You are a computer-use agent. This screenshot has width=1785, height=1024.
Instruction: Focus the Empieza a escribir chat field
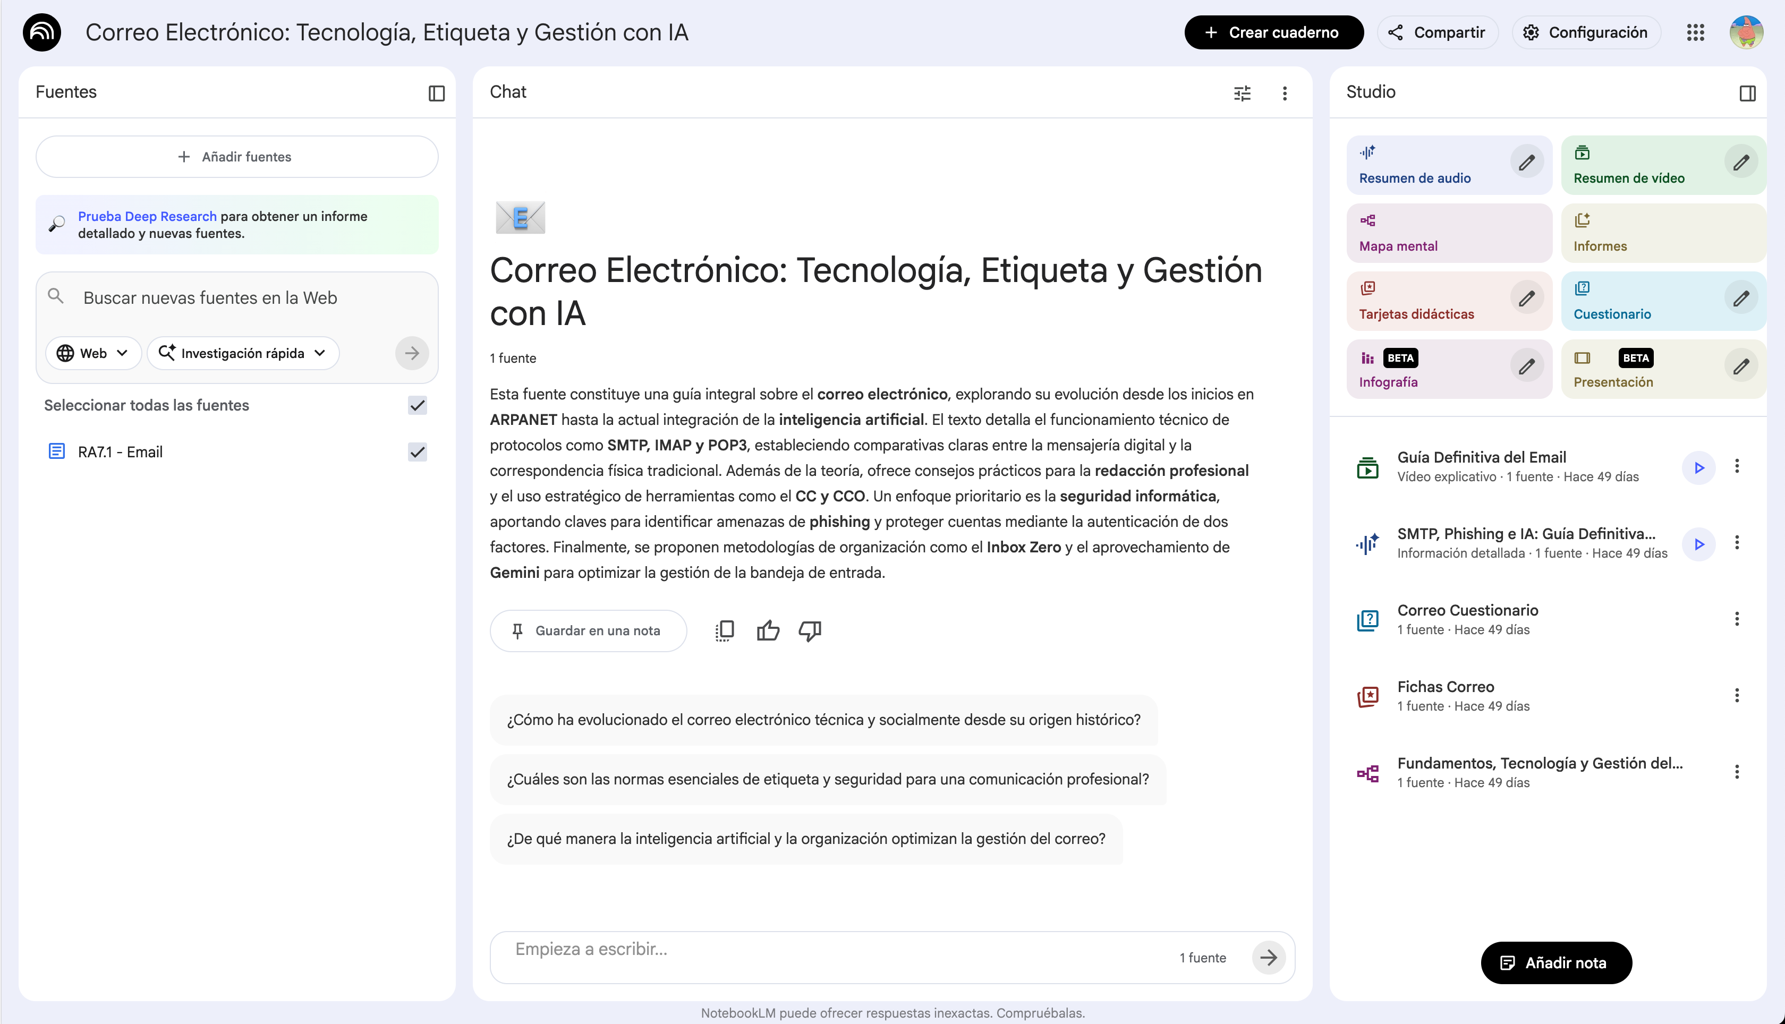coord(837,950)
